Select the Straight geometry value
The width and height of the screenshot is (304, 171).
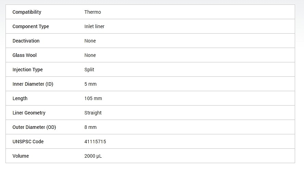coord(93,113)
